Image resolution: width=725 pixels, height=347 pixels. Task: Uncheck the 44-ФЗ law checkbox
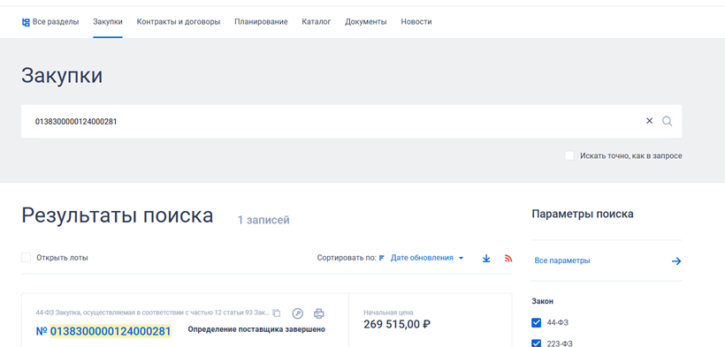click(x=537, y=322)
